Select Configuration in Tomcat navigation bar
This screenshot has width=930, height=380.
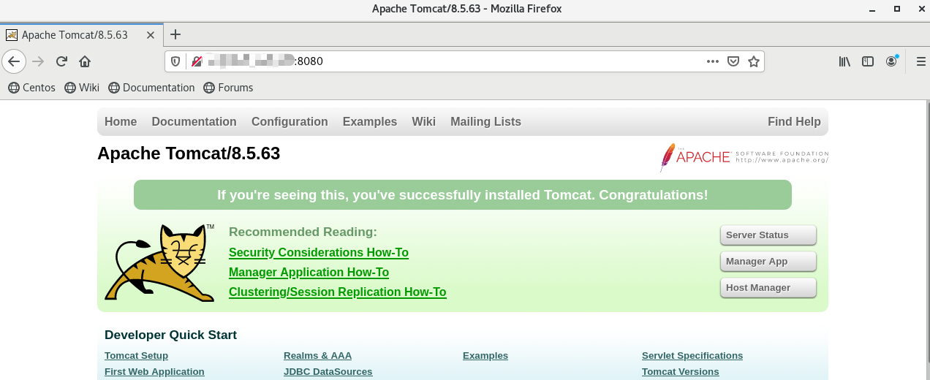290,122
